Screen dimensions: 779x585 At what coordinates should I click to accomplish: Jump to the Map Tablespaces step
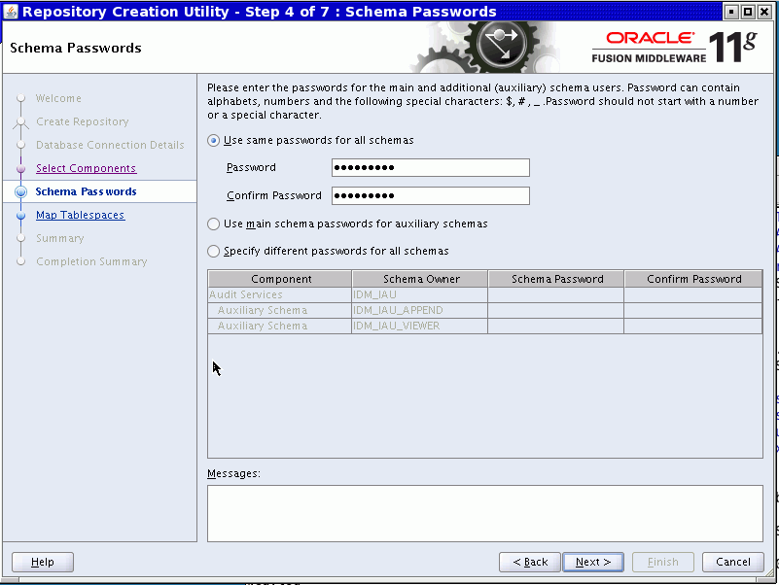click(80, 215)
